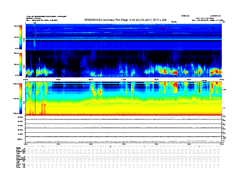The image size is (239, 185).
Task: Click the RAD1 status table heading
Action: [18, 155]
